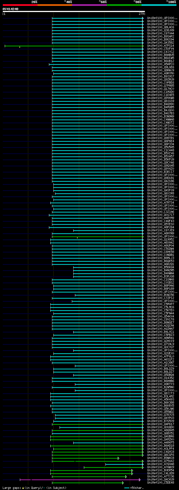This screenshot has height=490, width=179.
Task: Click the orange ~40% identity legend bar
Action: click(x=55, y=5)
